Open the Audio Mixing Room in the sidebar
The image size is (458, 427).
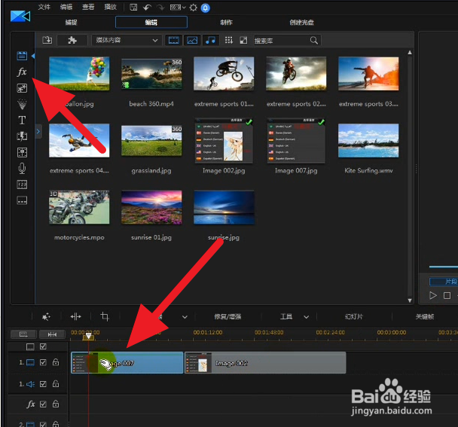[x=22, y=152]
